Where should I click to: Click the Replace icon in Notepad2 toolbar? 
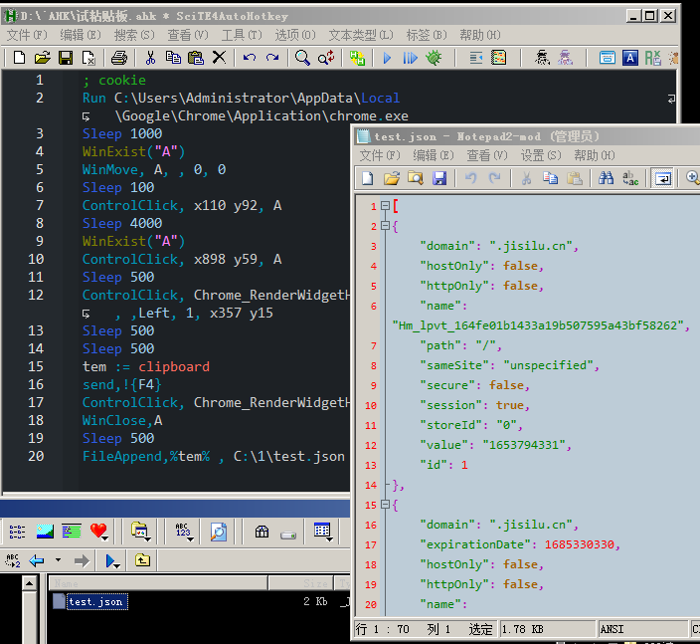click(x=630, y=178)
